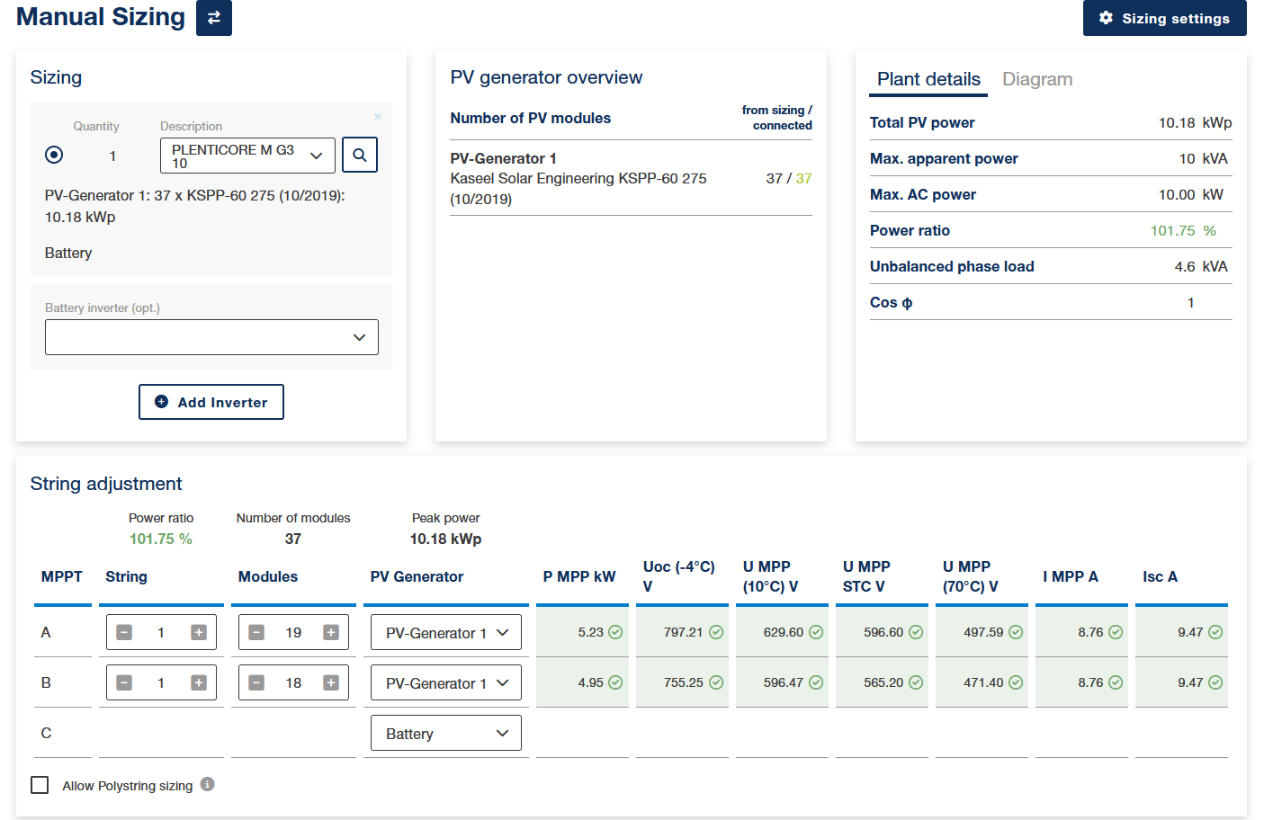Select the PLENTICORE inverter radio button
Image resolution: width=1264 pixels, height=820 pixels.
pos(54,155)
